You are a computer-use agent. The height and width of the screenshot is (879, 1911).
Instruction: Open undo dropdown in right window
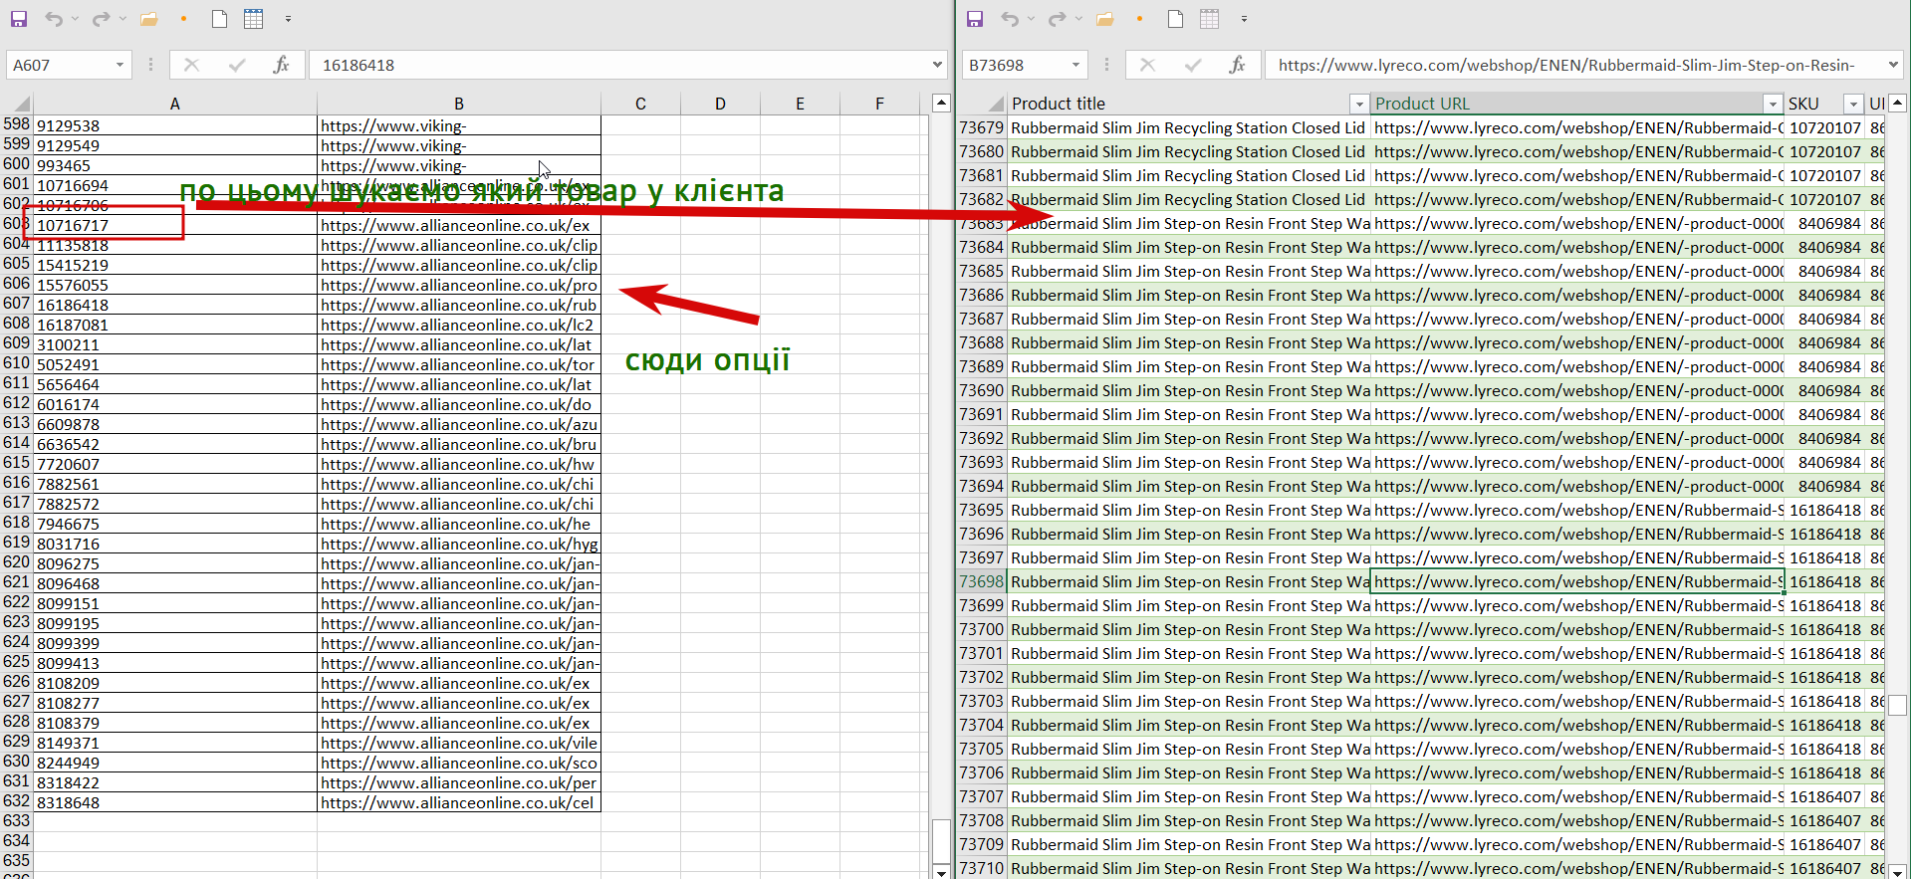click(x=1031, y=19)
